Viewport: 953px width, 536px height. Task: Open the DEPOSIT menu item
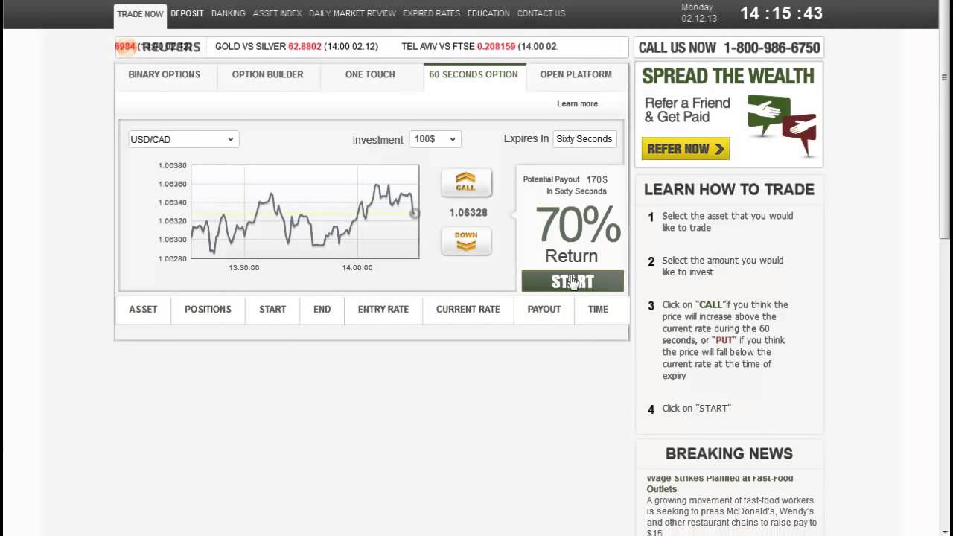coord(187,13)
